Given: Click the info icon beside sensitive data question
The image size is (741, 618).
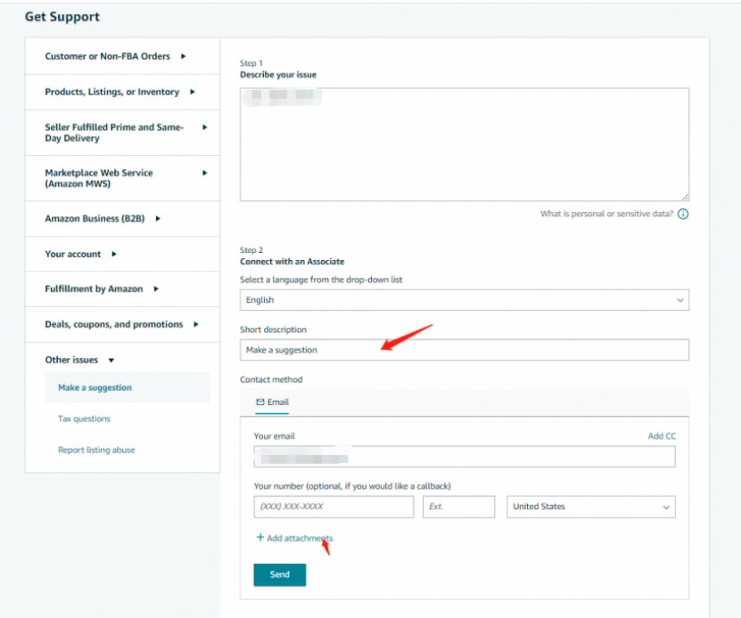Looking at the screenshot, I should click(683, 214).
